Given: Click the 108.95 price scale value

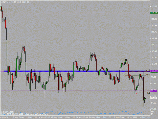Looking at the screenshot, I should pos(154,19).
